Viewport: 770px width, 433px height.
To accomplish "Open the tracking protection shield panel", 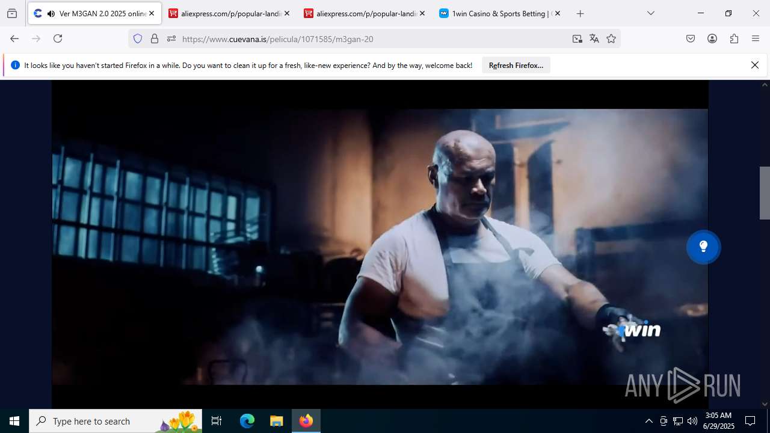I will pyautogui.click(x=138, y=38).
